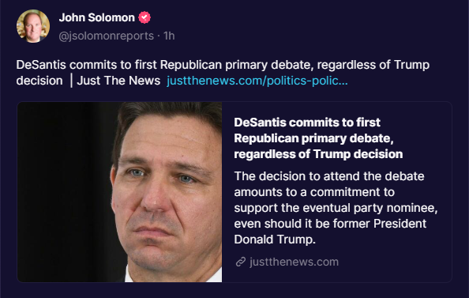Select the post text above the card

pyautogui.click(x=223, y=73)
